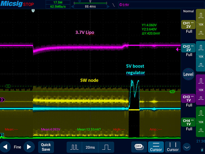Open the CH3 1V channel tab
Image resolution: width=205 pixels, height=154 pixels.
pyautogui.click(x=188, y=98)
